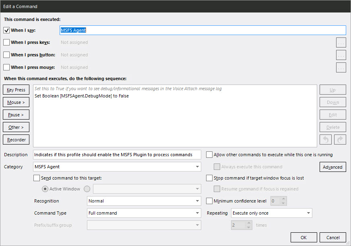Click the Cancel button
Screen dimensions: 351x246
tap(333, 238)
